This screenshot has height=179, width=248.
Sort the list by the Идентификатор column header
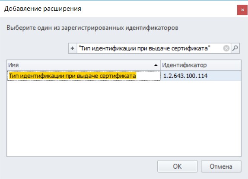tap(201, 65)
